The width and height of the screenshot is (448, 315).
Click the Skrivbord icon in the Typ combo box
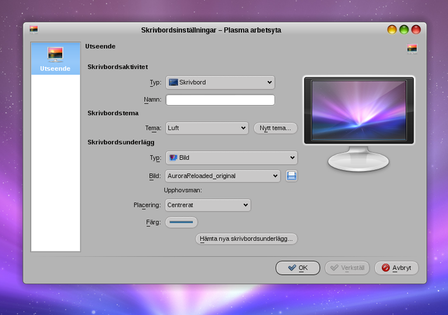[173, 82]
